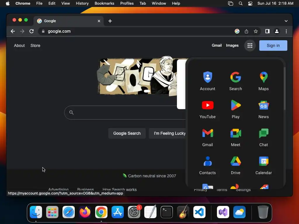The image size is (299, 224).
Task: Open the Account app in Google apps panel
Action: 208,81
